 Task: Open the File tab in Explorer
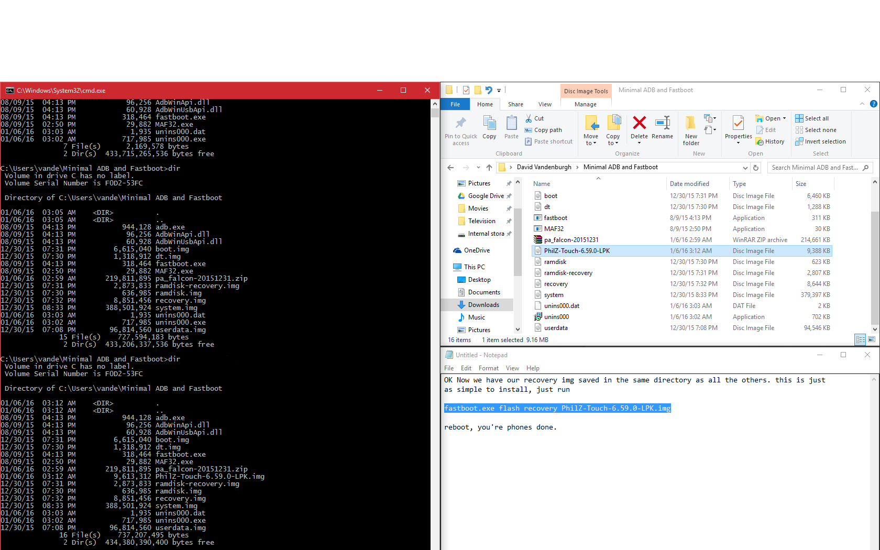455,104
